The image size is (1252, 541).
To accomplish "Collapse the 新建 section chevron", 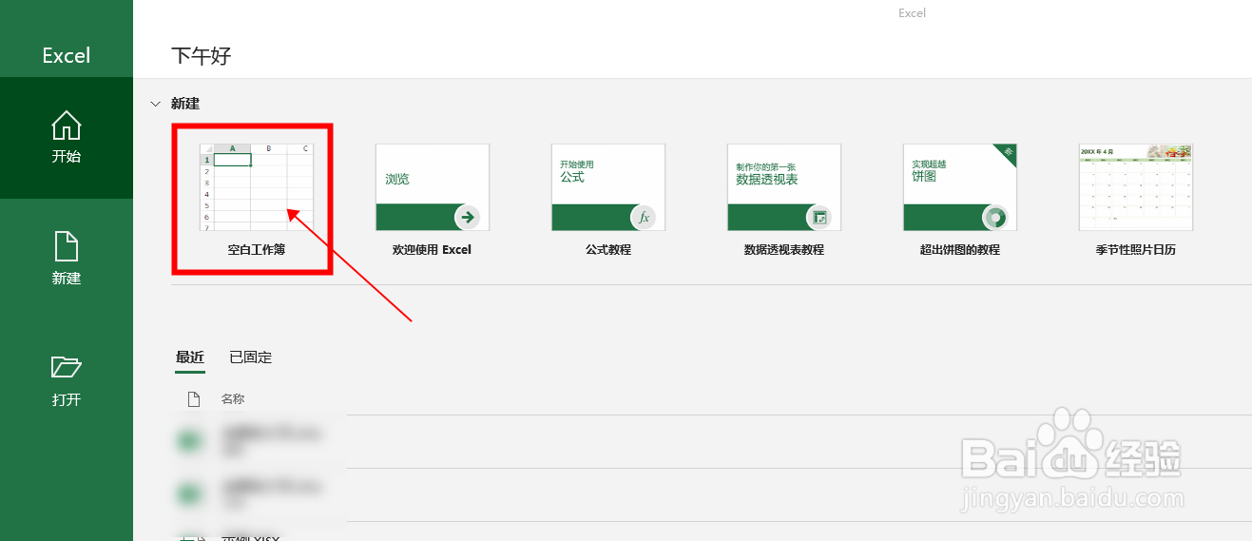I will coord(155,104).
